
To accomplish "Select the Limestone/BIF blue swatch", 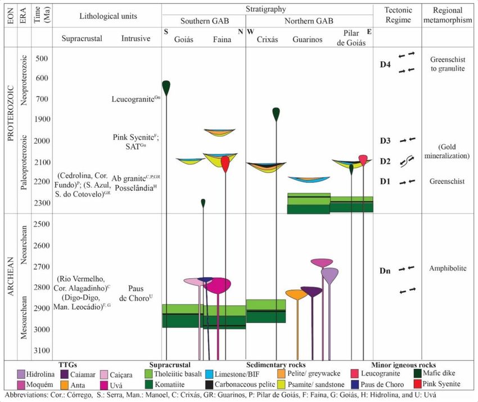I will pos(209,374).
